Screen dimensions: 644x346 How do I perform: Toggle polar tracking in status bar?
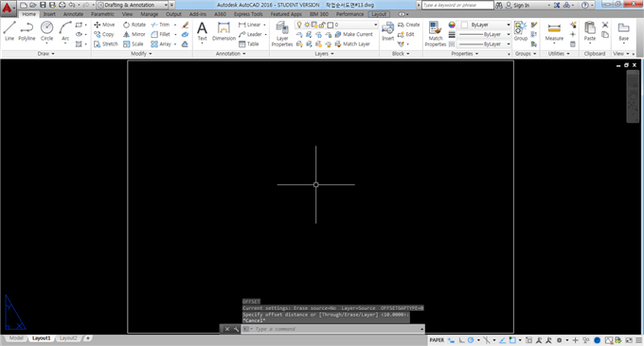tap(471, 340)
